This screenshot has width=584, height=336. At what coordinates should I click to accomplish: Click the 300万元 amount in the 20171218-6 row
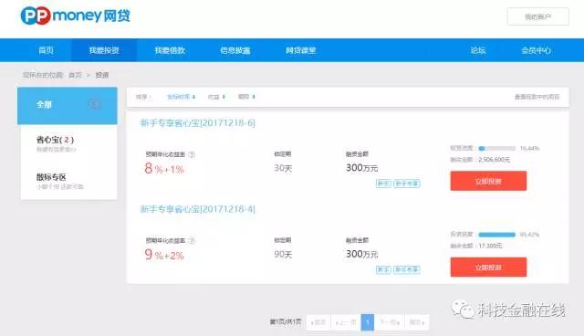[362, 168]
